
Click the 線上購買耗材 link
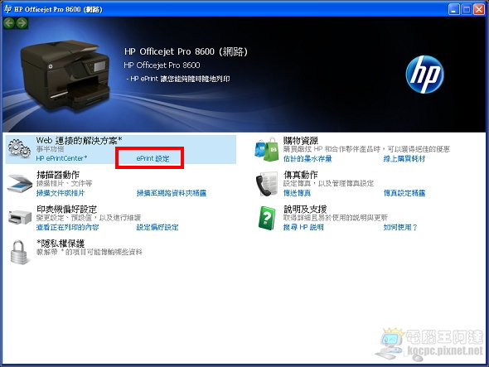pyautogui.click(x=404, y=159)
